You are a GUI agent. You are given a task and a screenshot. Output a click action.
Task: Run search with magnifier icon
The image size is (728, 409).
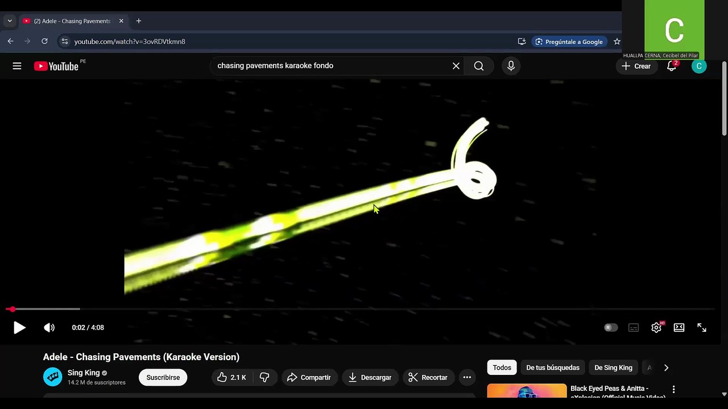click(x=479, y=66)
